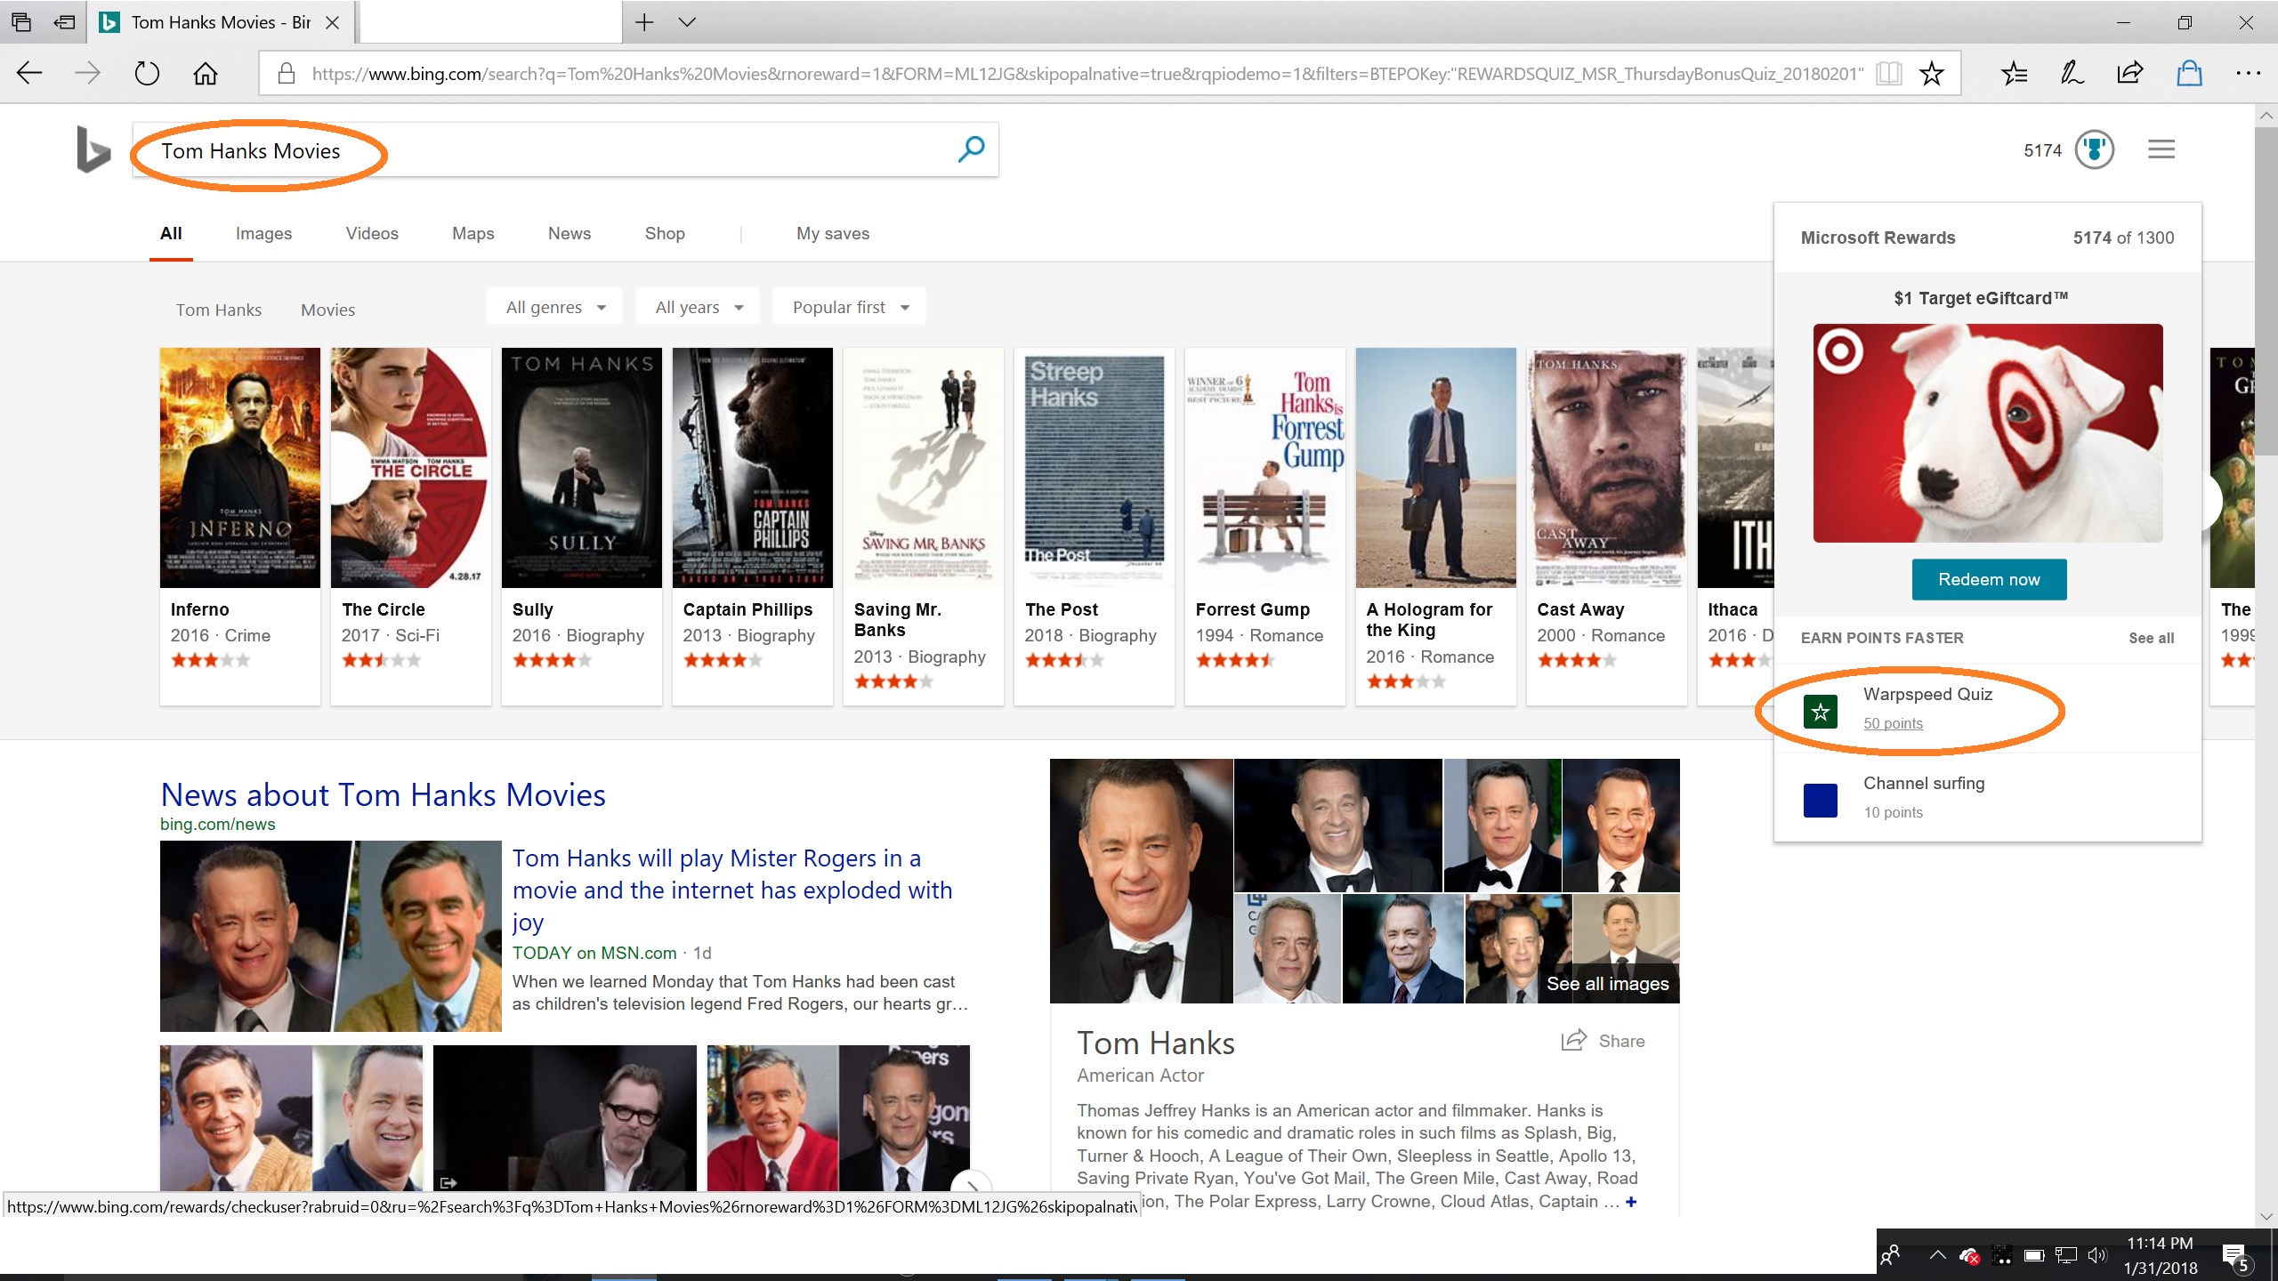
Task: Expand Tom Hanks description with plus sign
Action: click(1630, 1202)
